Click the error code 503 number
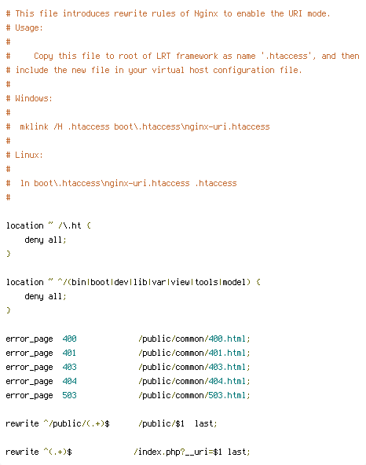Image resolution: width=366 pixels, height=465 pixels. click(x=69, y=396)
